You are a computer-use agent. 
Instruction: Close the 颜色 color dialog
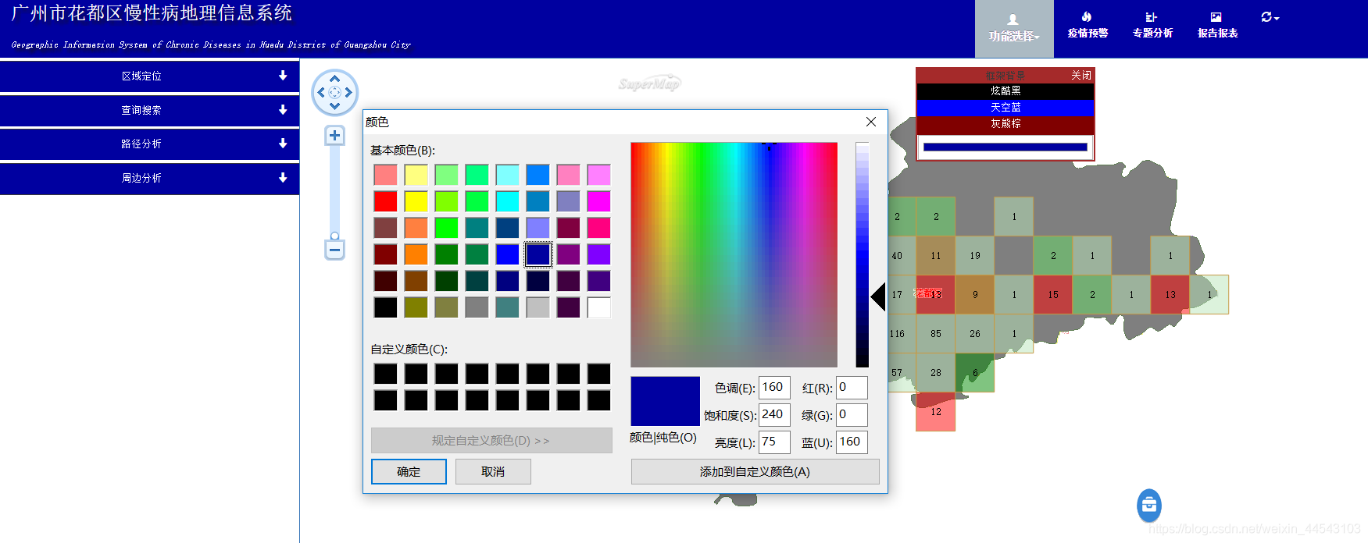[x=871, y=122]
